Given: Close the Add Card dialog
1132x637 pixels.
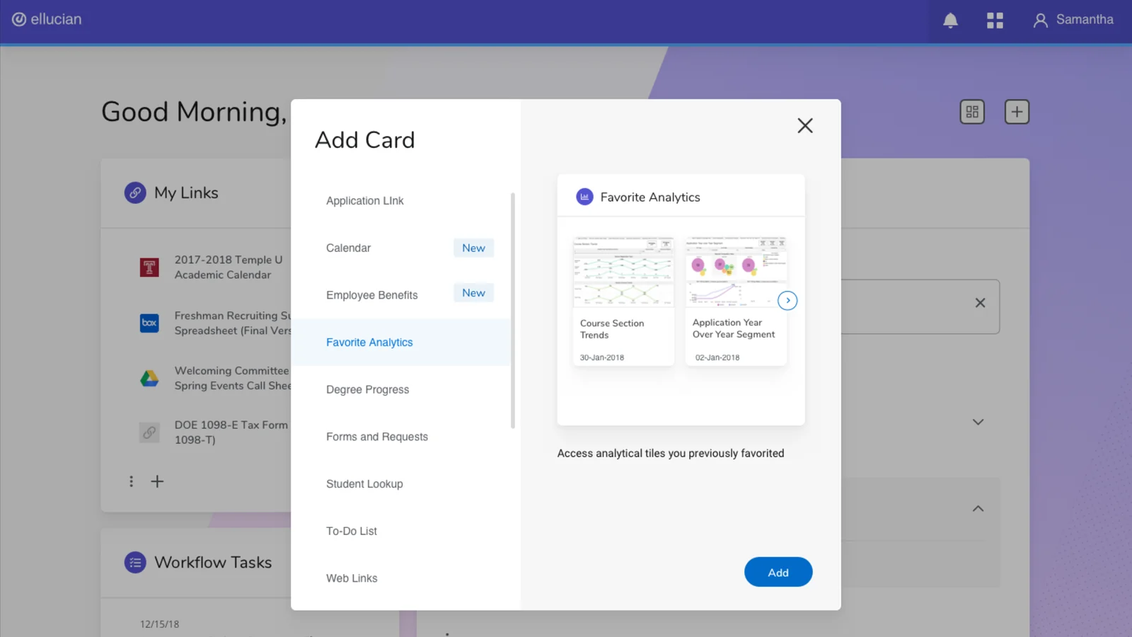Looking at the screenshot, I should pyautogui.click(x=805, y=125).
